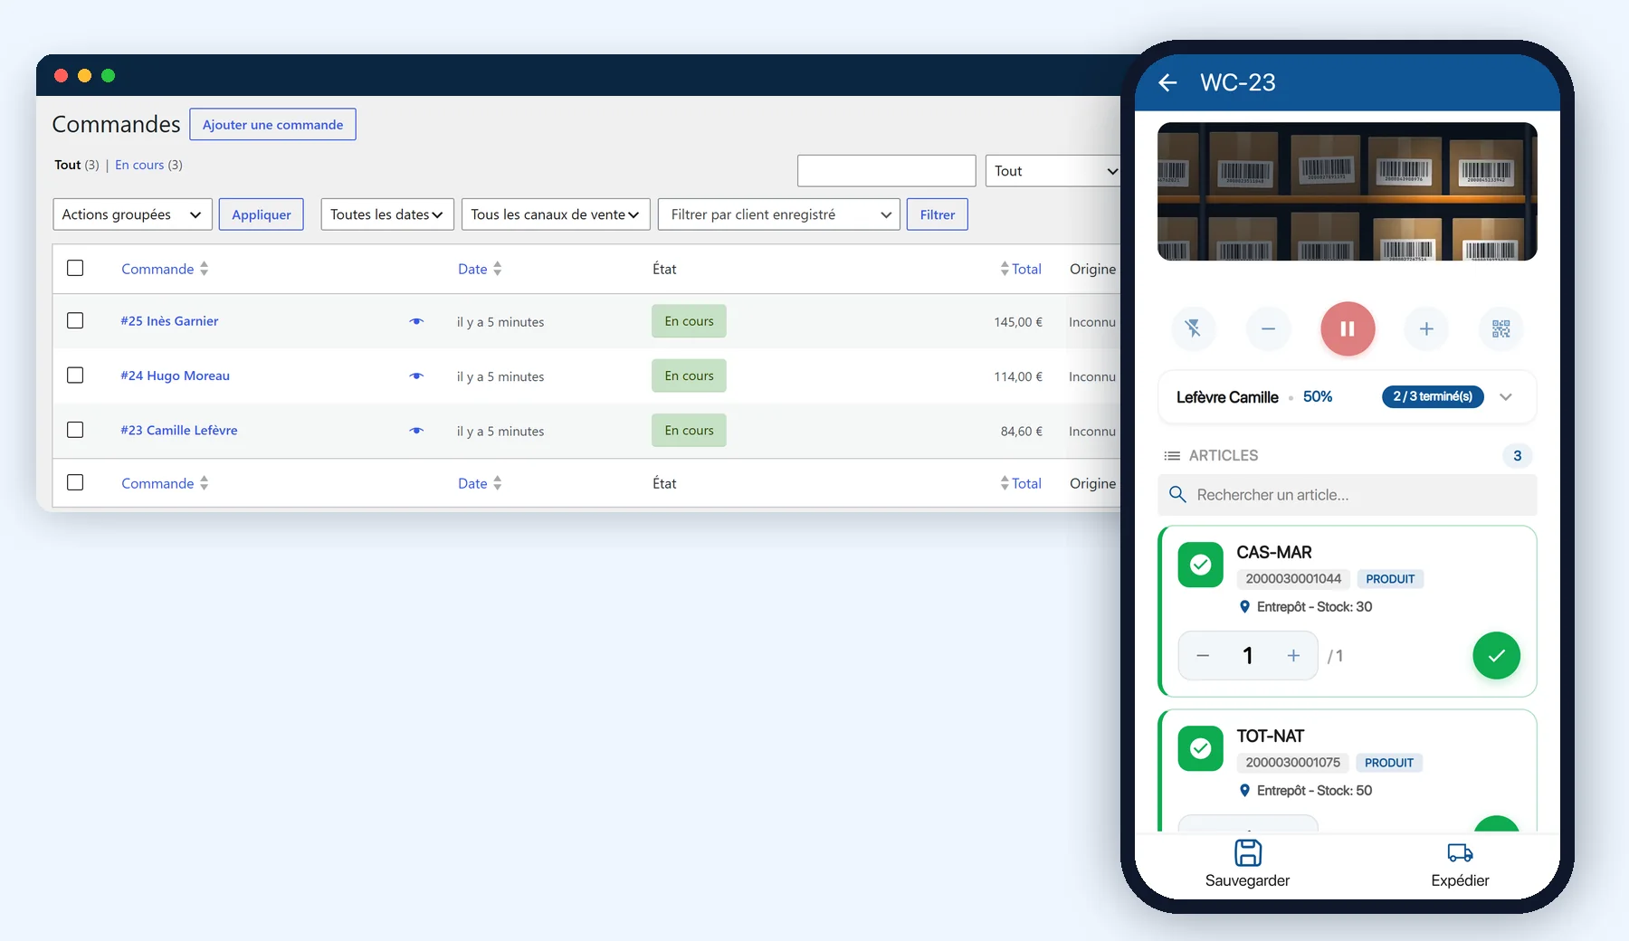Open the QR code scanner icon

[1501, 328]
